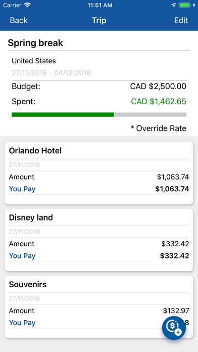Tap the Override Rate note
Image resolution: width=198 pixels, height=352 pixels.
pyautogui.click(x=159, y=128)
